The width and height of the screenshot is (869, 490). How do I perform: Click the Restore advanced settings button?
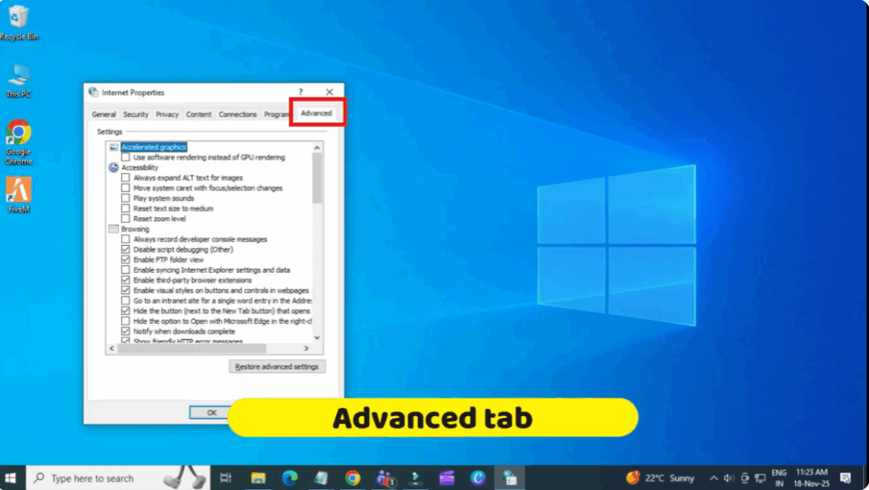[276, 366]
